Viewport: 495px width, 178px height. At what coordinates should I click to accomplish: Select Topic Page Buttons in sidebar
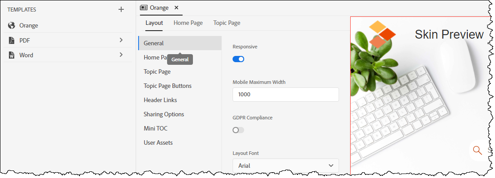pyautogui.click(x=168, y=86)
